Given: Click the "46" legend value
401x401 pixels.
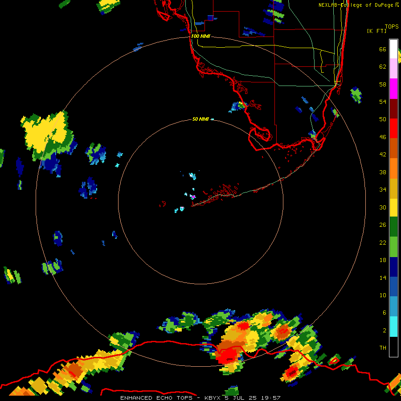Looking at the screenshot, I should [x=383, y=137].
